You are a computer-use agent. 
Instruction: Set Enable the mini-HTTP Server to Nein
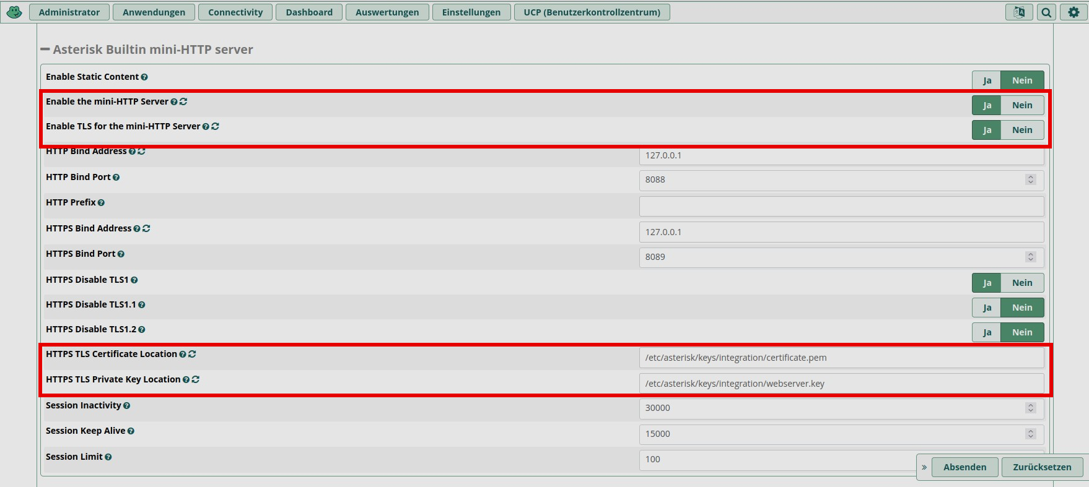click(1022, 105)
